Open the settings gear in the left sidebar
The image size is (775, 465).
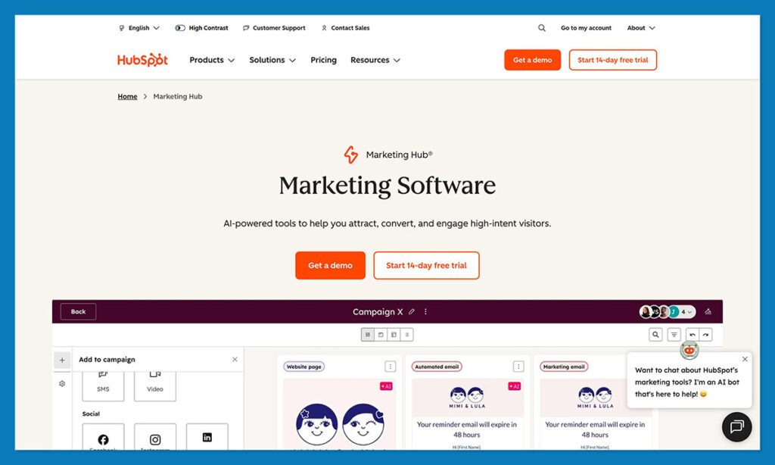(x=62, y=383)
